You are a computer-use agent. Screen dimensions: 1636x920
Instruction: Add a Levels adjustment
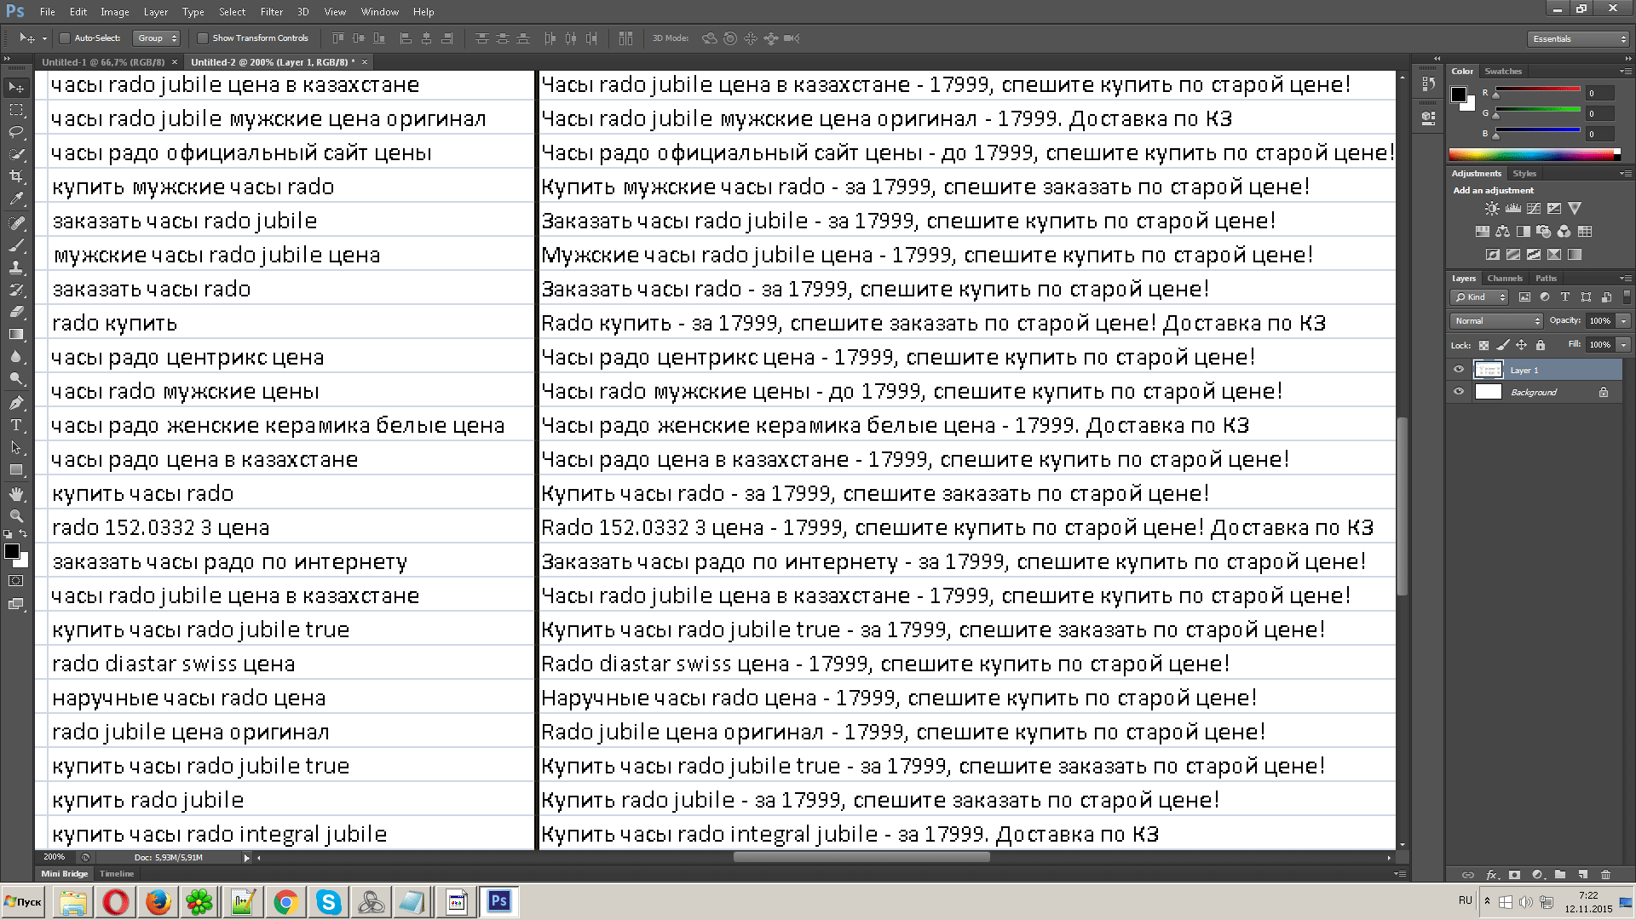[x=1513, y=209]
